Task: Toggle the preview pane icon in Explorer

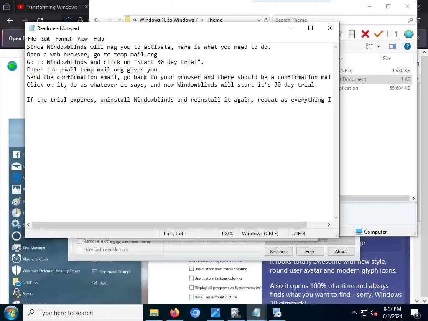Action: click(x=392, y=46)
